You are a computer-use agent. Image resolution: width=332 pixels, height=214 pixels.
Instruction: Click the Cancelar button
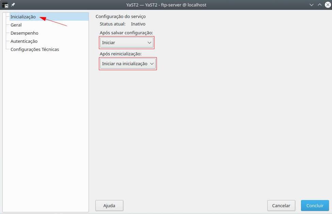click(x=281, y=206)
